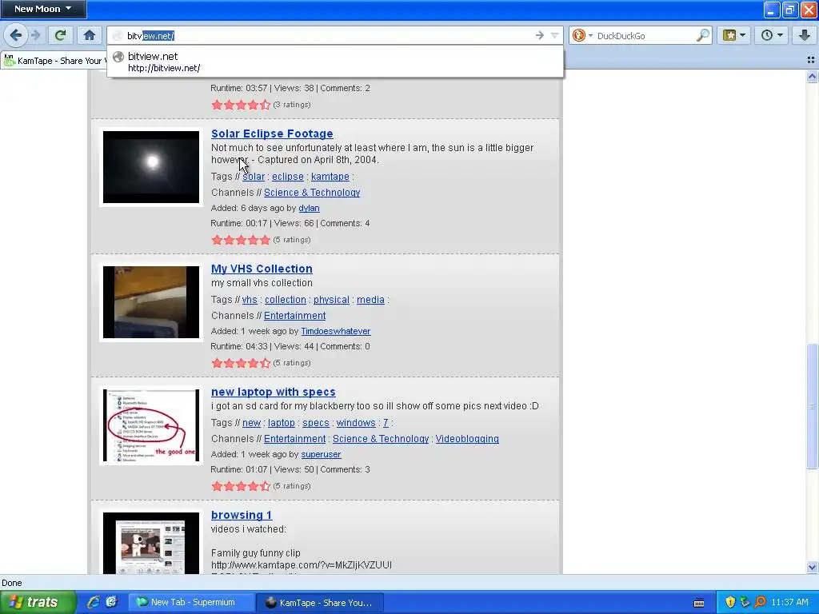Click the search magnifier icon

[x=703, y=35]
